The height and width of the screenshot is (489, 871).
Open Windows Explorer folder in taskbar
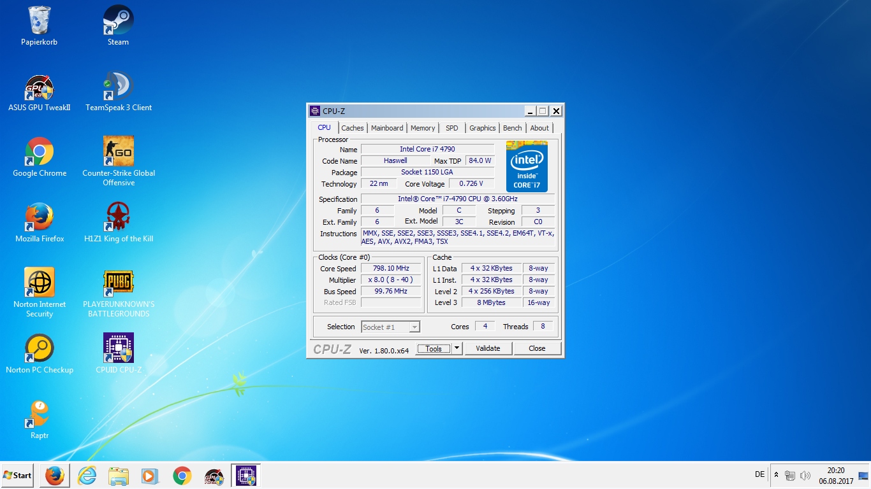tap(119, 476)
